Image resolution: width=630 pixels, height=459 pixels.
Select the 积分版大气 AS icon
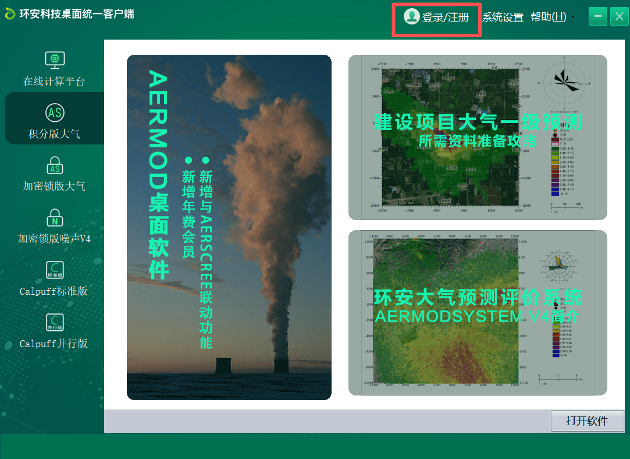[55, 112]
